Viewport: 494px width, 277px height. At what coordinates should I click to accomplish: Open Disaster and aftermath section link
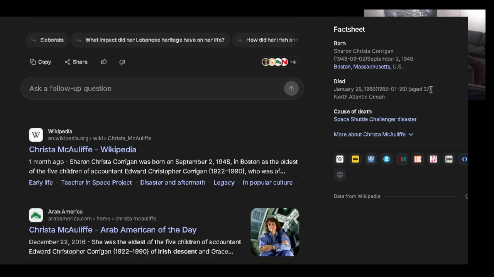173,182
